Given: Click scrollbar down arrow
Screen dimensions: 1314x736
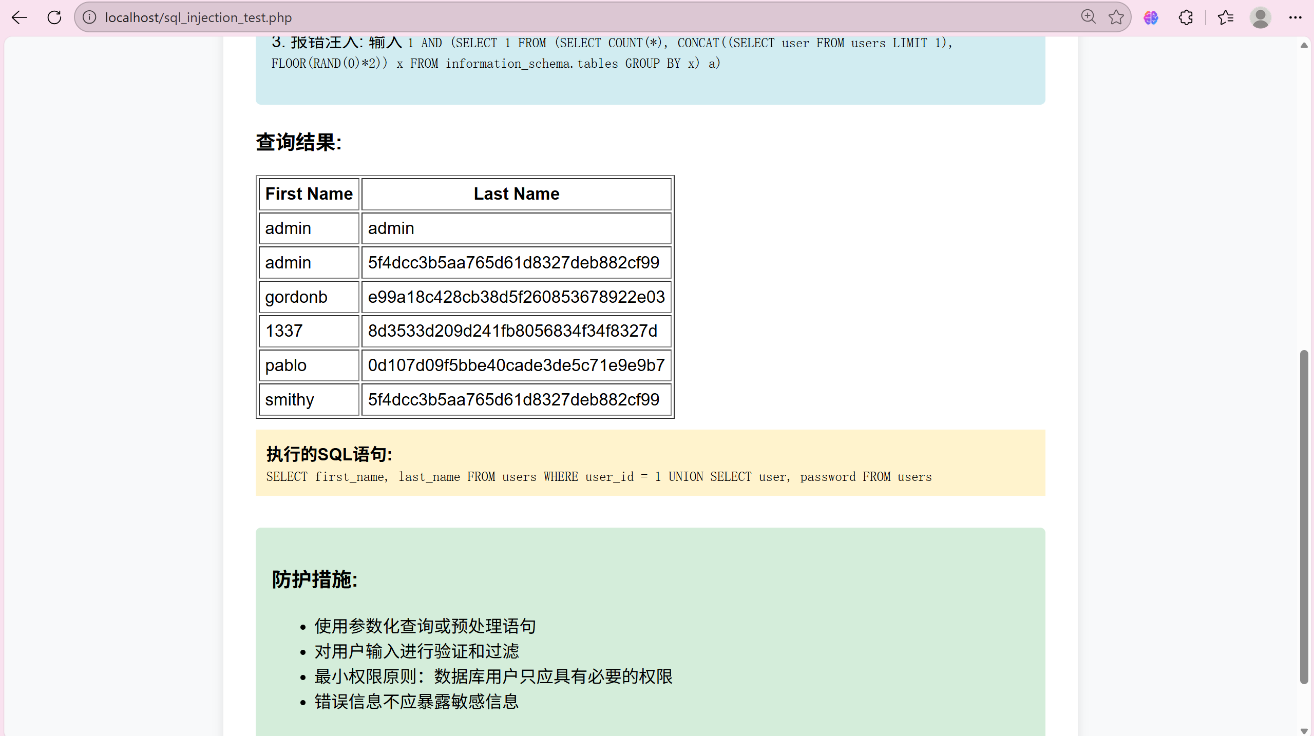Looking at the screenshot, I should click(1304, 730).
